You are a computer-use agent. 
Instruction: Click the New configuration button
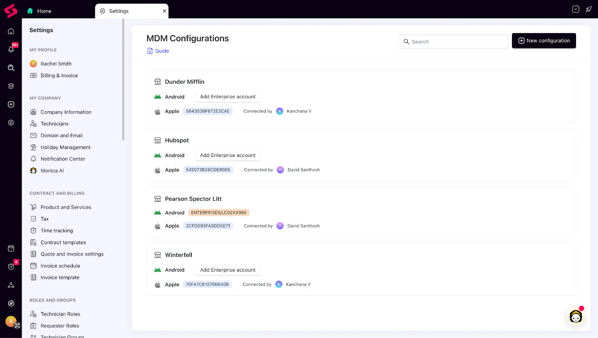[544, 41]
